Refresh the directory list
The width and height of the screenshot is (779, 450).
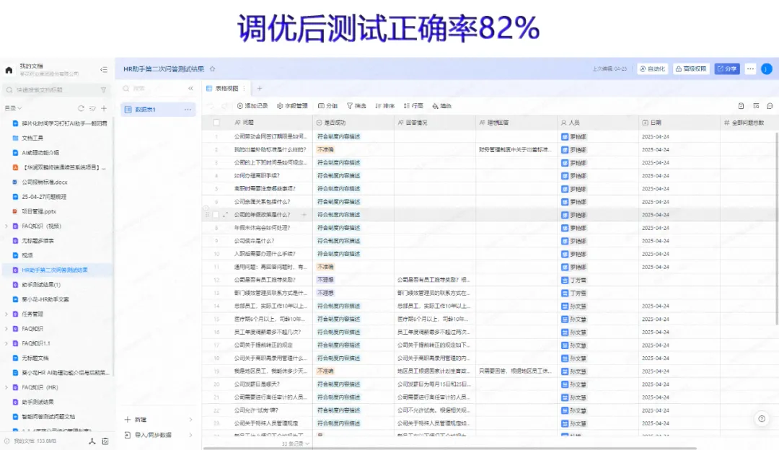pos(81,107)
